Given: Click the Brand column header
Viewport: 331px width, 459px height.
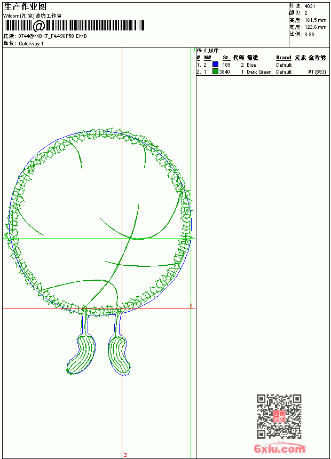Looking at the screenshot, I should pyautogui.click(x=283, y=58).
